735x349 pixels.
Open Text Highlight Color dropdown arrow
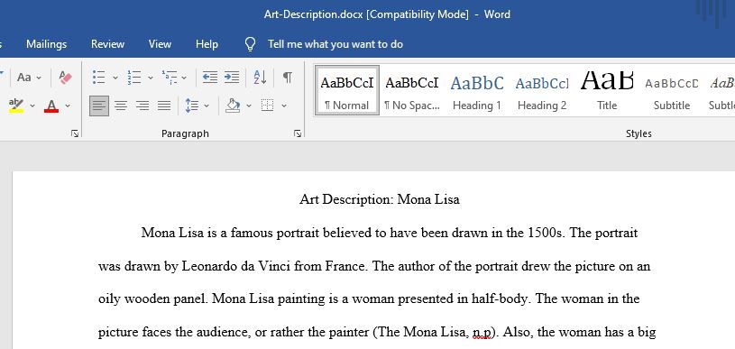tap(32, 106)
